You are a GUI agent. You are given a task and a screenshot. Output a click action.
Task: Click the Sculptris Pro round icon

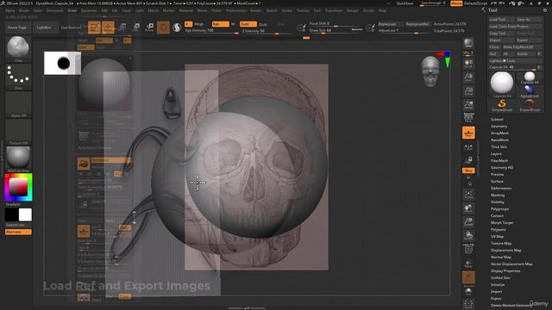(177, 28)
